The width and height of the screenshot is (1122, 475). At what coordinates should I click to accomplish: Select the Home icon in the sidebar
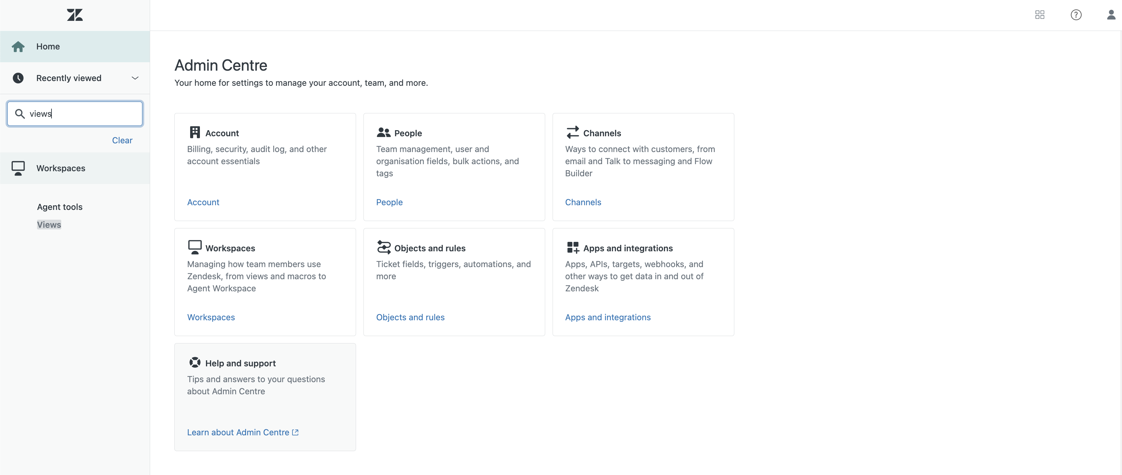18,46
